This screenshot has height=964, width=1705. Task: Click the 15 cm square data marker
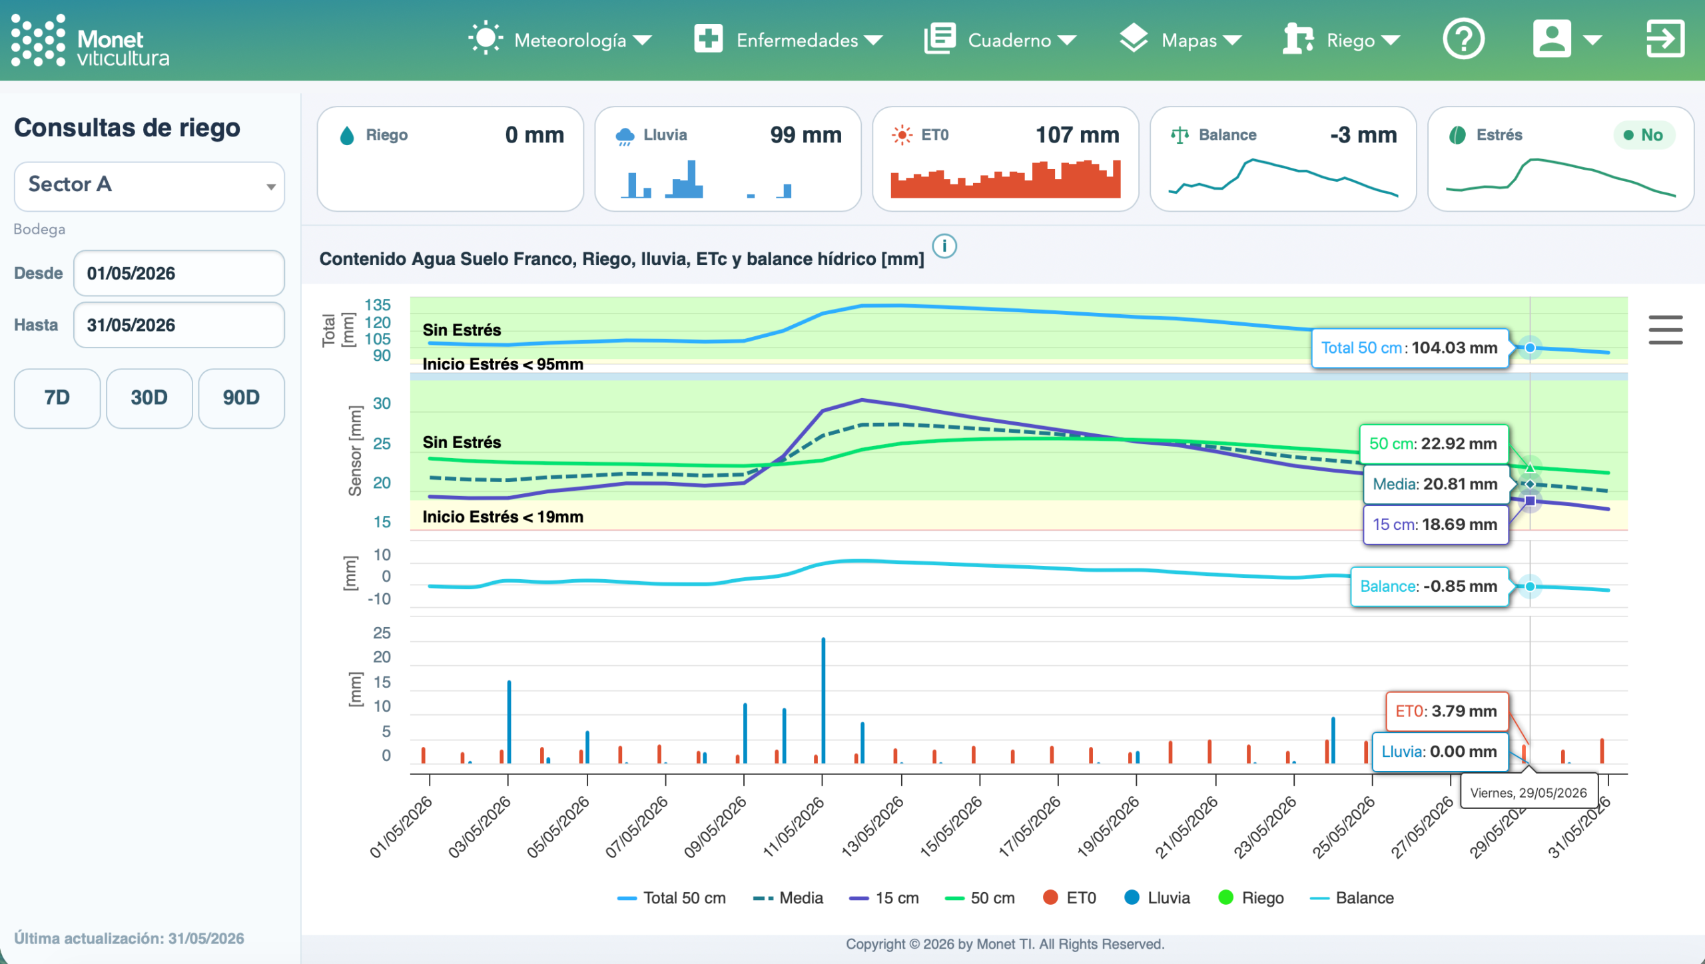(x=1531, y=501)
